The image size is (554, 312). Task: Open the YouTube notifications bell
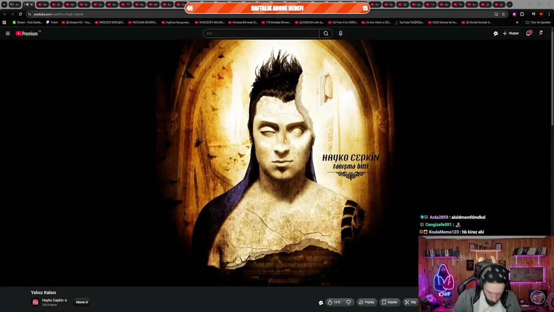point(528,33)
